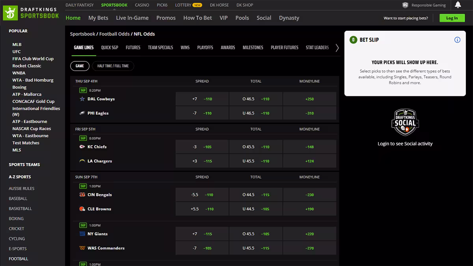Click the DraftKings Social logo
The height and width of the screenshot is (266, 473).
coord(405,123)
